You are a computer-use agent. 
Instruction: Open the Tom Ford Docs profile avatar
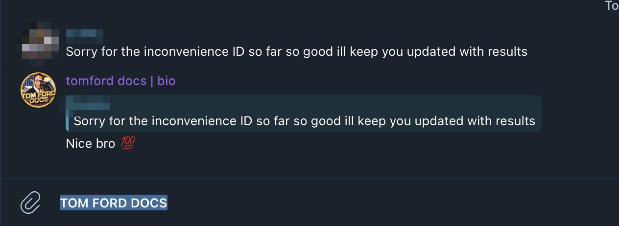(38, 90)
